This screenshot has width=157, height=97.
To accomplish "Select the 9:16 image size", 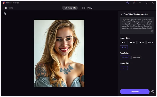I will pyautogui.click(x=150, y=42).
